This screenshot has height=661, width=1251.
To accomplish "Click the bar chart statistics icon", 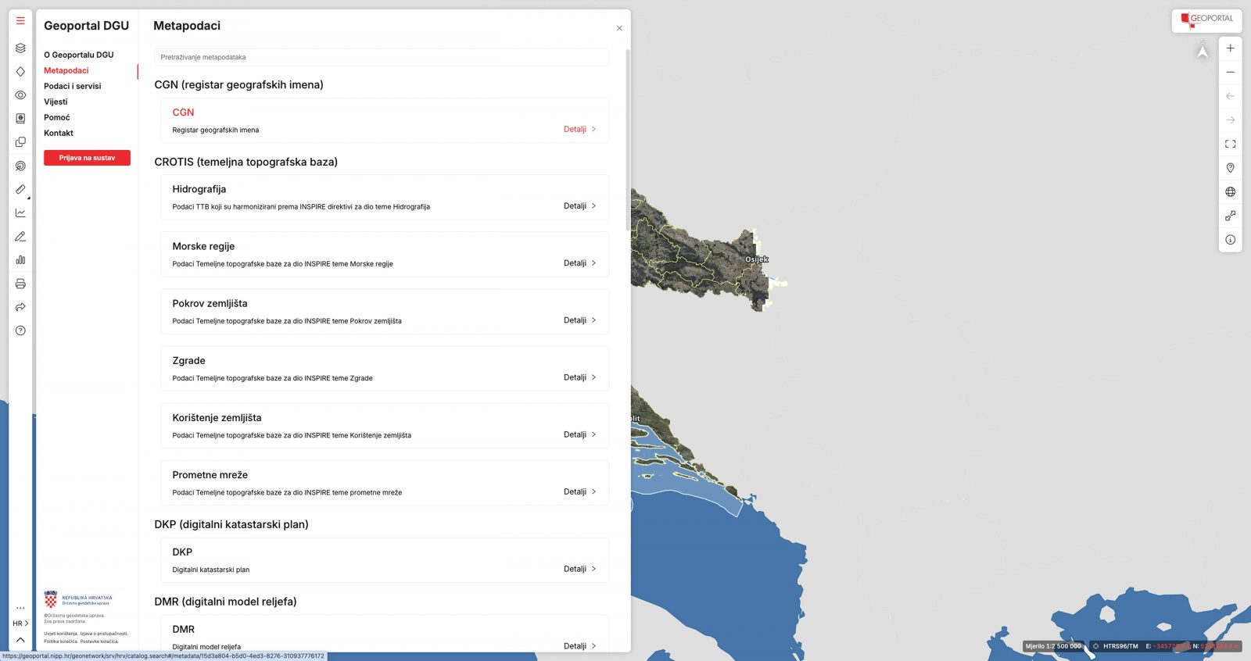I will click(20, 260).
